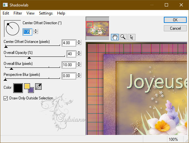189x143 pixels.
Task: Open the Filter menu
Action: (x=18, y=13)
